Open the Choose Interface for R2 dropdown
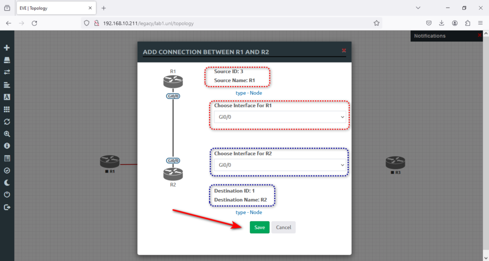 (x=280, y=165)
